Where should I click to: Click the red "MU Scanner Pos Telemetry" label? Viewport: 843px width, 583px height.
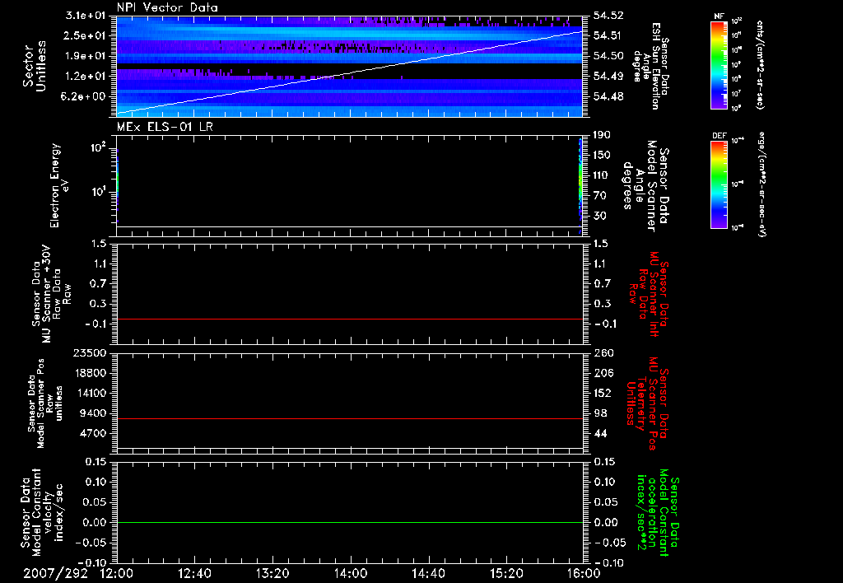tap(647, 403)
